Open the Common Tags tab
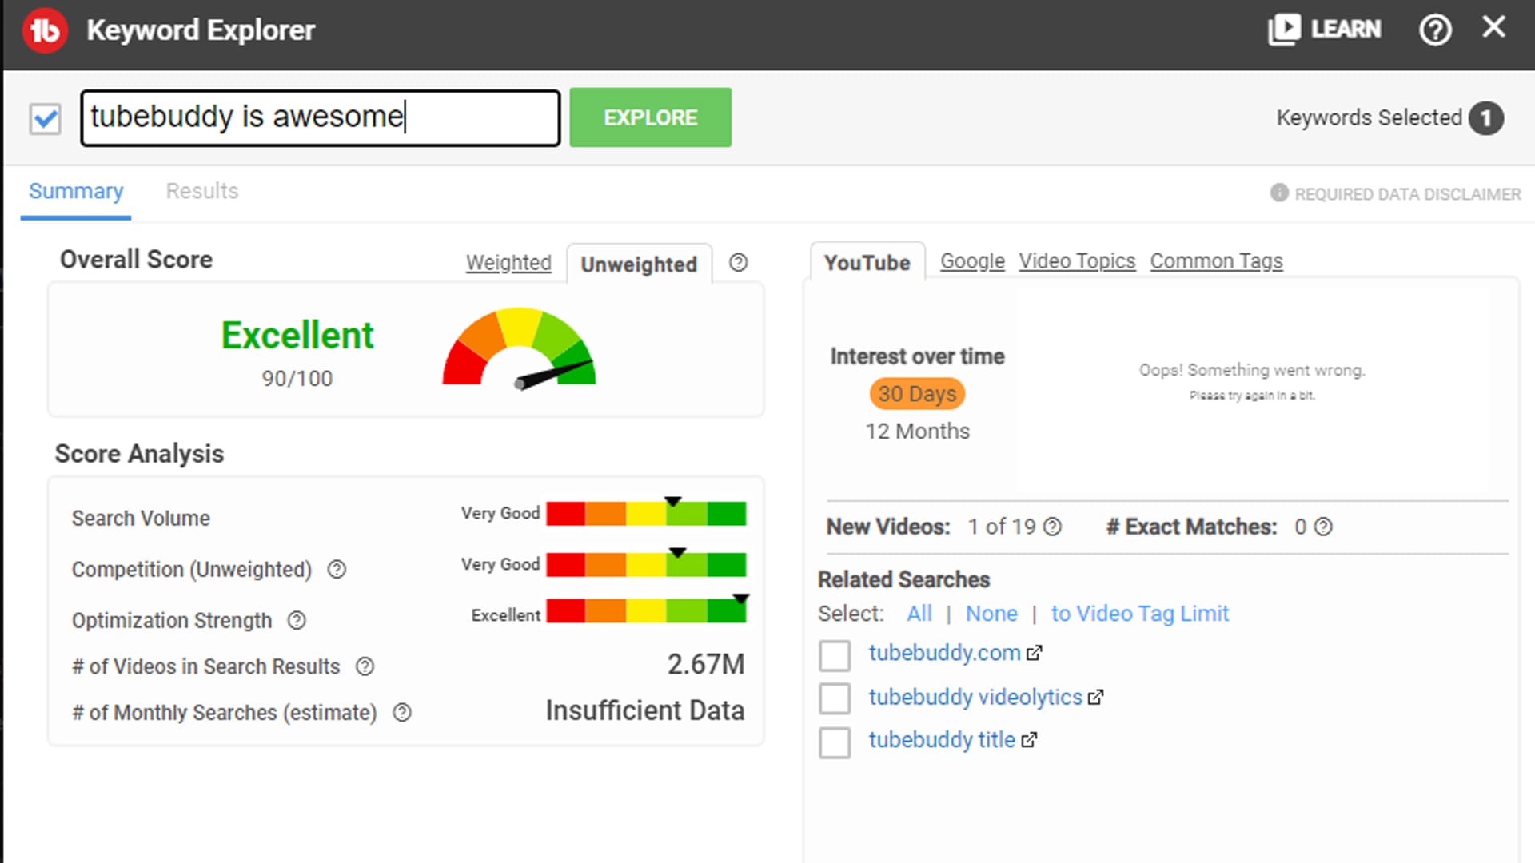The height and width of the screenshot is (863, 1535). pos(1216,261)
